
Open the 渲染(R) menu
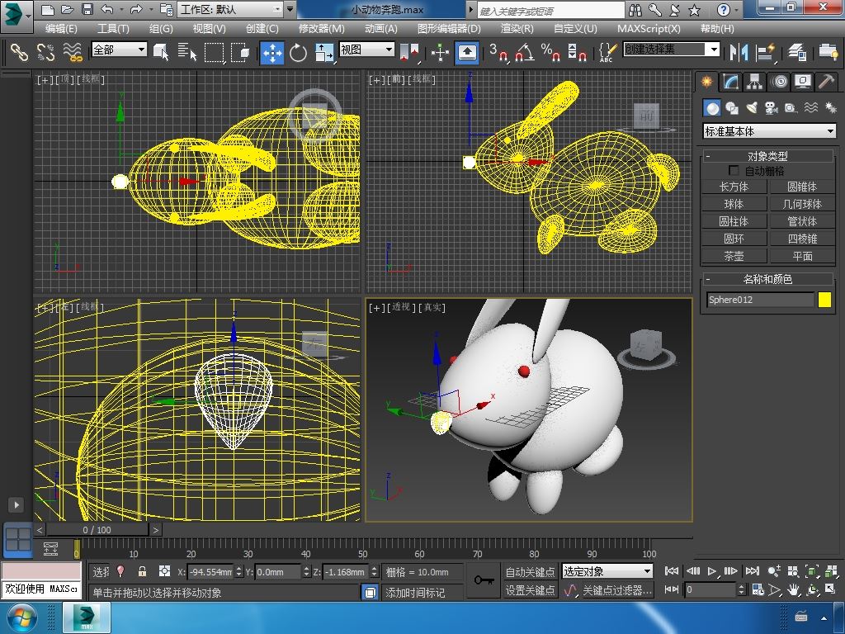click(x=517, y=28)
